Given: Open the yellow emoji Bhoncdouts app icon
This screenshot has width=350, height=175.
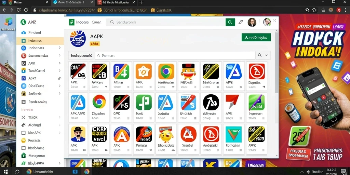Looking at the screenshot, I should point(166,134).
